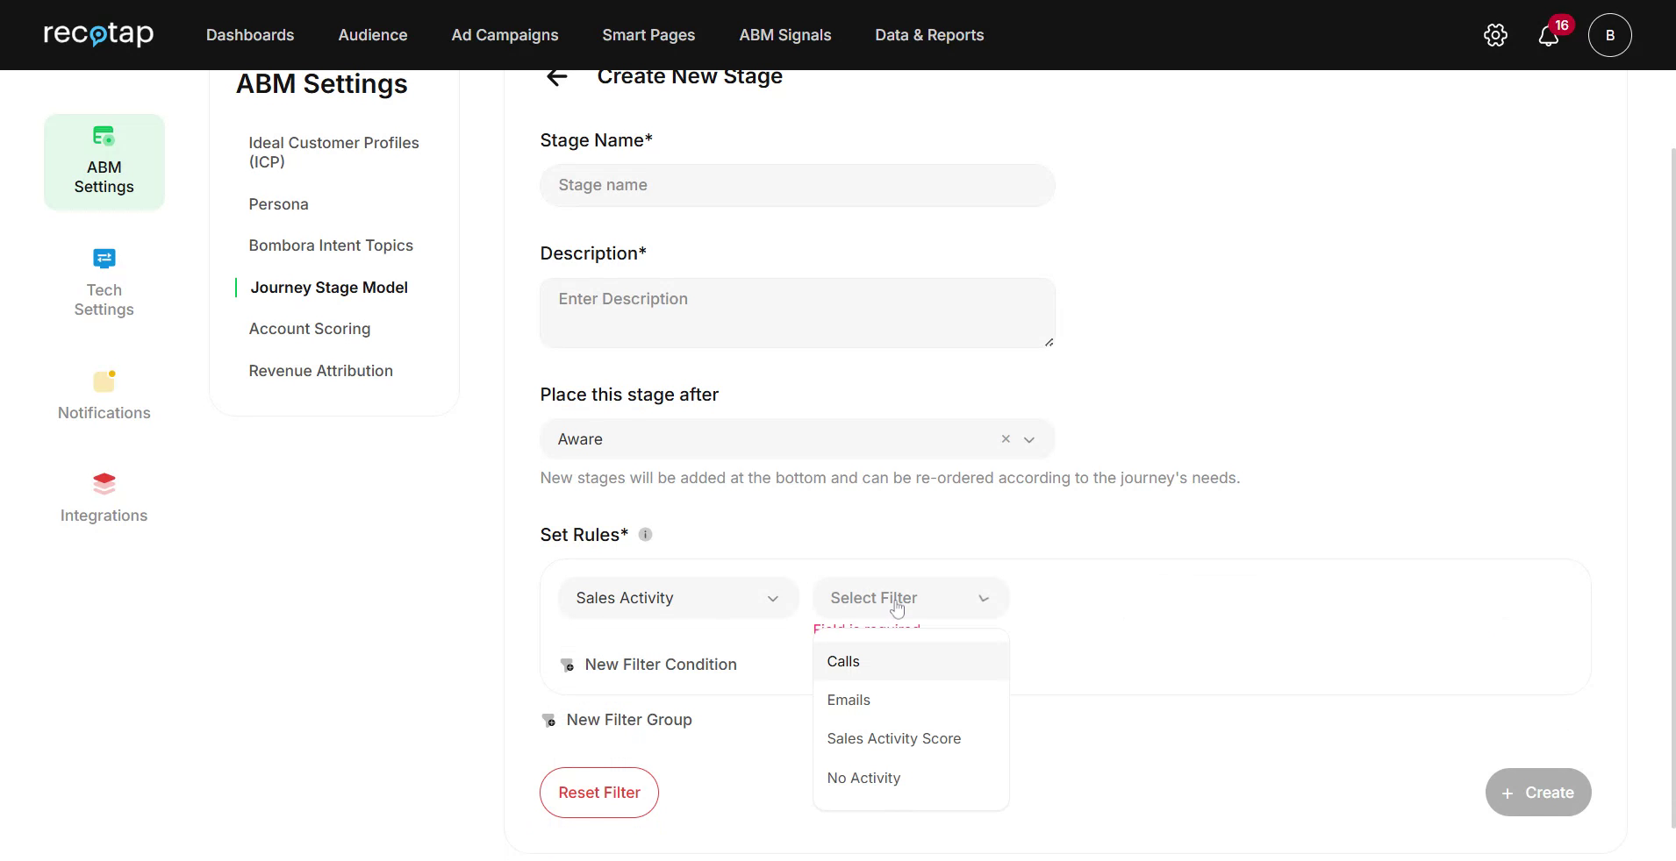Navigate to Ad Campaigns in the top menu
The width and height of the screenshot is (1676, 861).
coord(505,35)
